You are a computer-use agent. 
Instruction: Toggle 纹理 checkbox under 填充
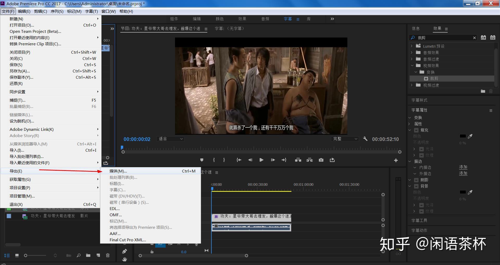pos(422,155)
